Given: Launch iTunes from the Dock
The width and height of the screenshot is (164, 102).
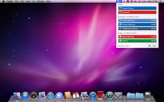Looking at the screenshot, I should click(x=93, y=95).
